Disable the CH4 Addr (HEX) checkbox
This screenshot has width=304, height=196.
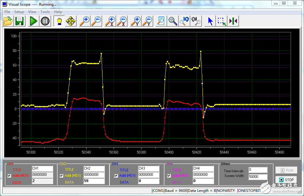169,176
